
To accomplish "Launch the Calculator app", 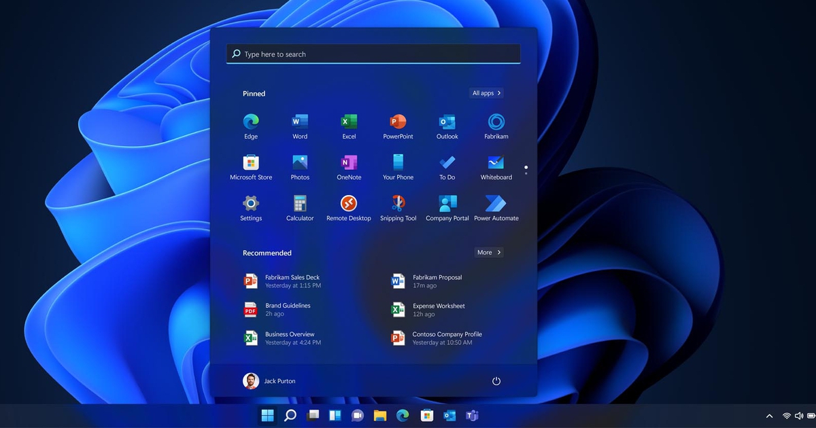I will coord(300,208).
